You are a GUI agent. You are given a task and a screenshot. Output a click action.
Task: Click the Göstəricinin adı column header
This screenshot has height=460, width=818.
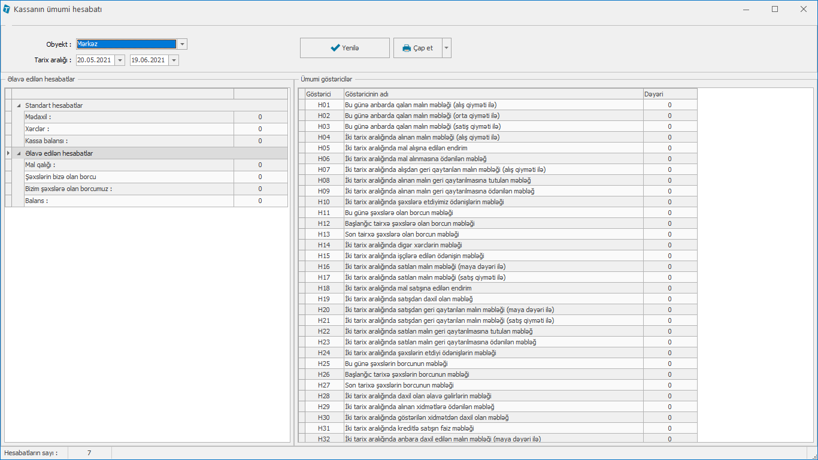click(492, 94)
